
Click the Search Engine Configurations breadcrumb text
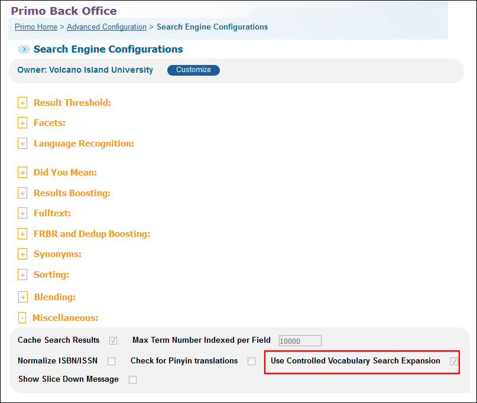click(x=212, y=27)
